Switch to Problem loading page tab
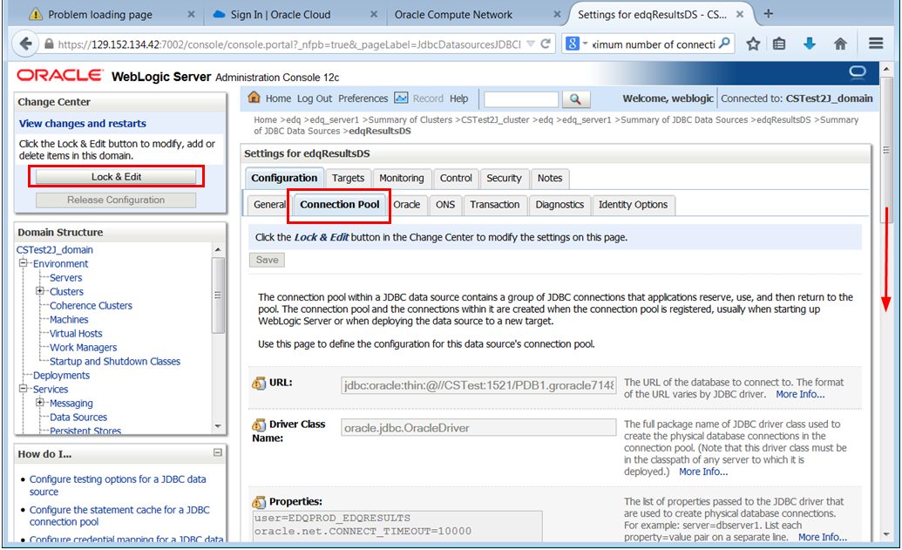 pos(100,15)
